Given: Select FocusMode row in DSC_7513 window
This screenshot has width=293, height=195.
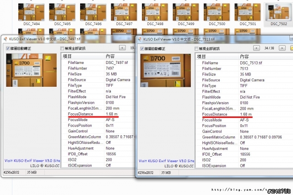Looking at the screenshot, I should coord(244,120).
